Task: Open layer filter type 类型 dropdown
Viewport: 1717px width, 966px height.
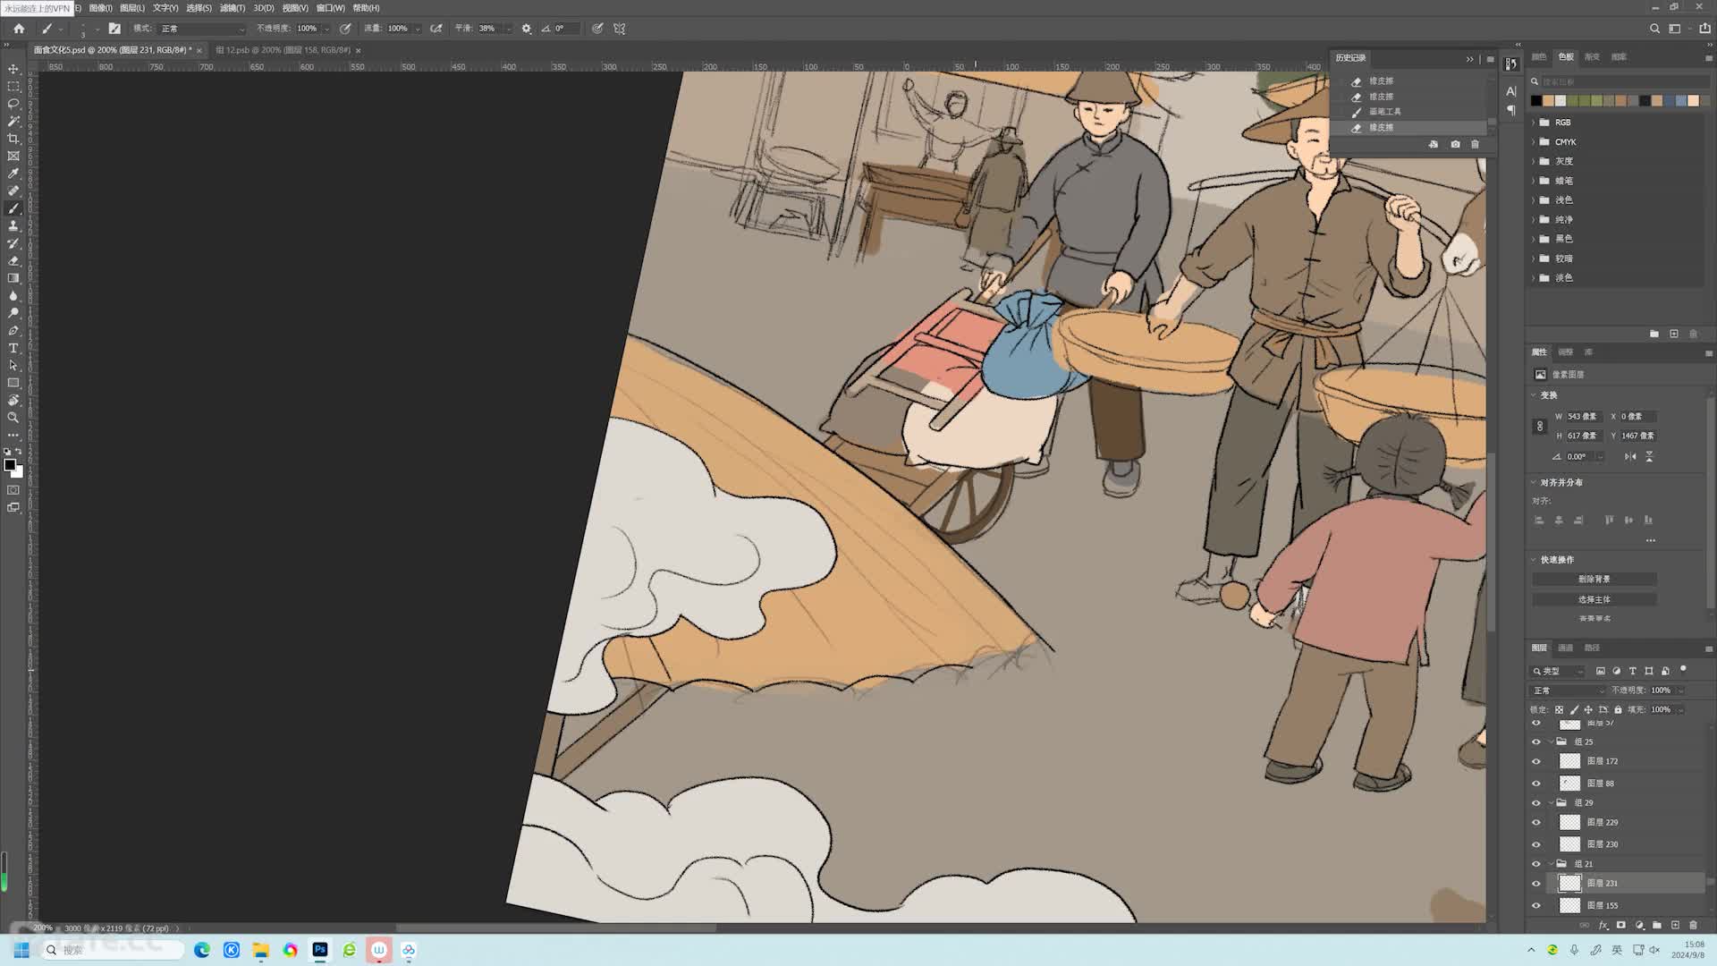Action: click(x=1559, y=671)
